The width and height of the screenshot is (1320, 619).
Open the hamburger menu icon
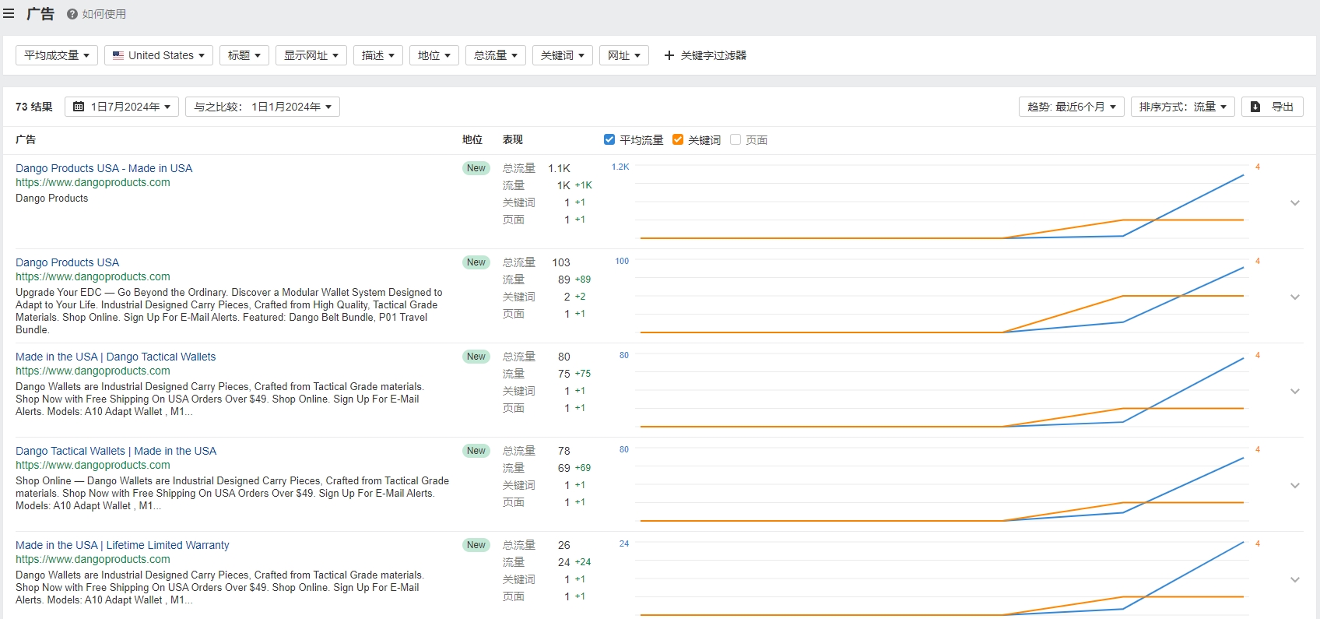click(x=9, y=13)
